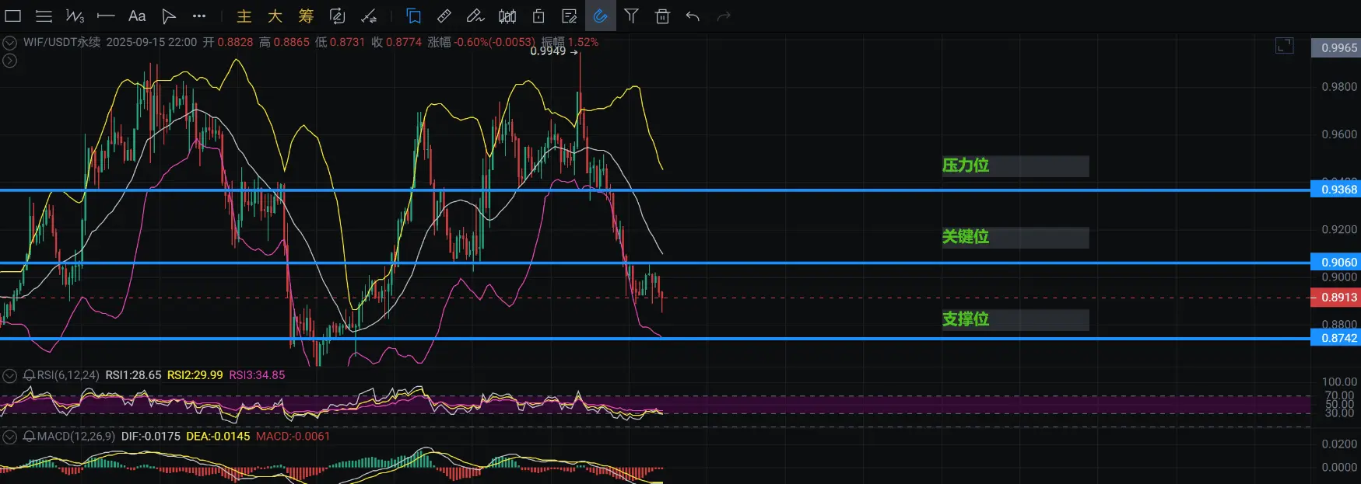
Task: Click the note edit icon
Action: 570,16
